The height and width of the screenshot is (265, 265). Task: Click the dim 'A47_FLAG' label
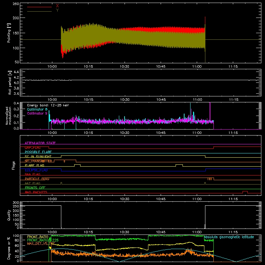32,183
